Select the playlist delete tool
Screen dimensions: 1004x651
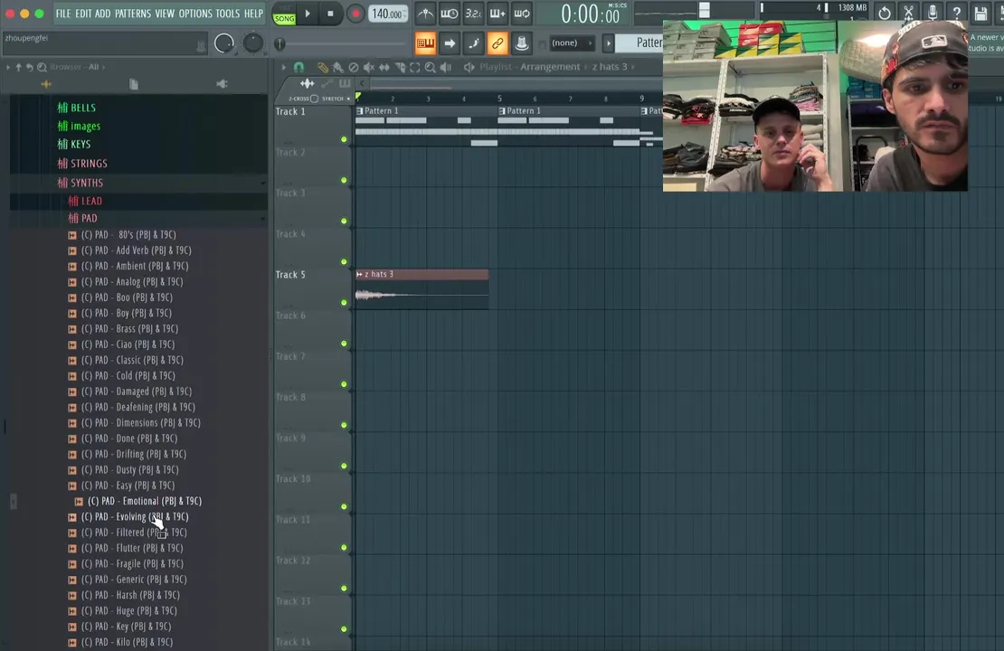click(354, 67)
